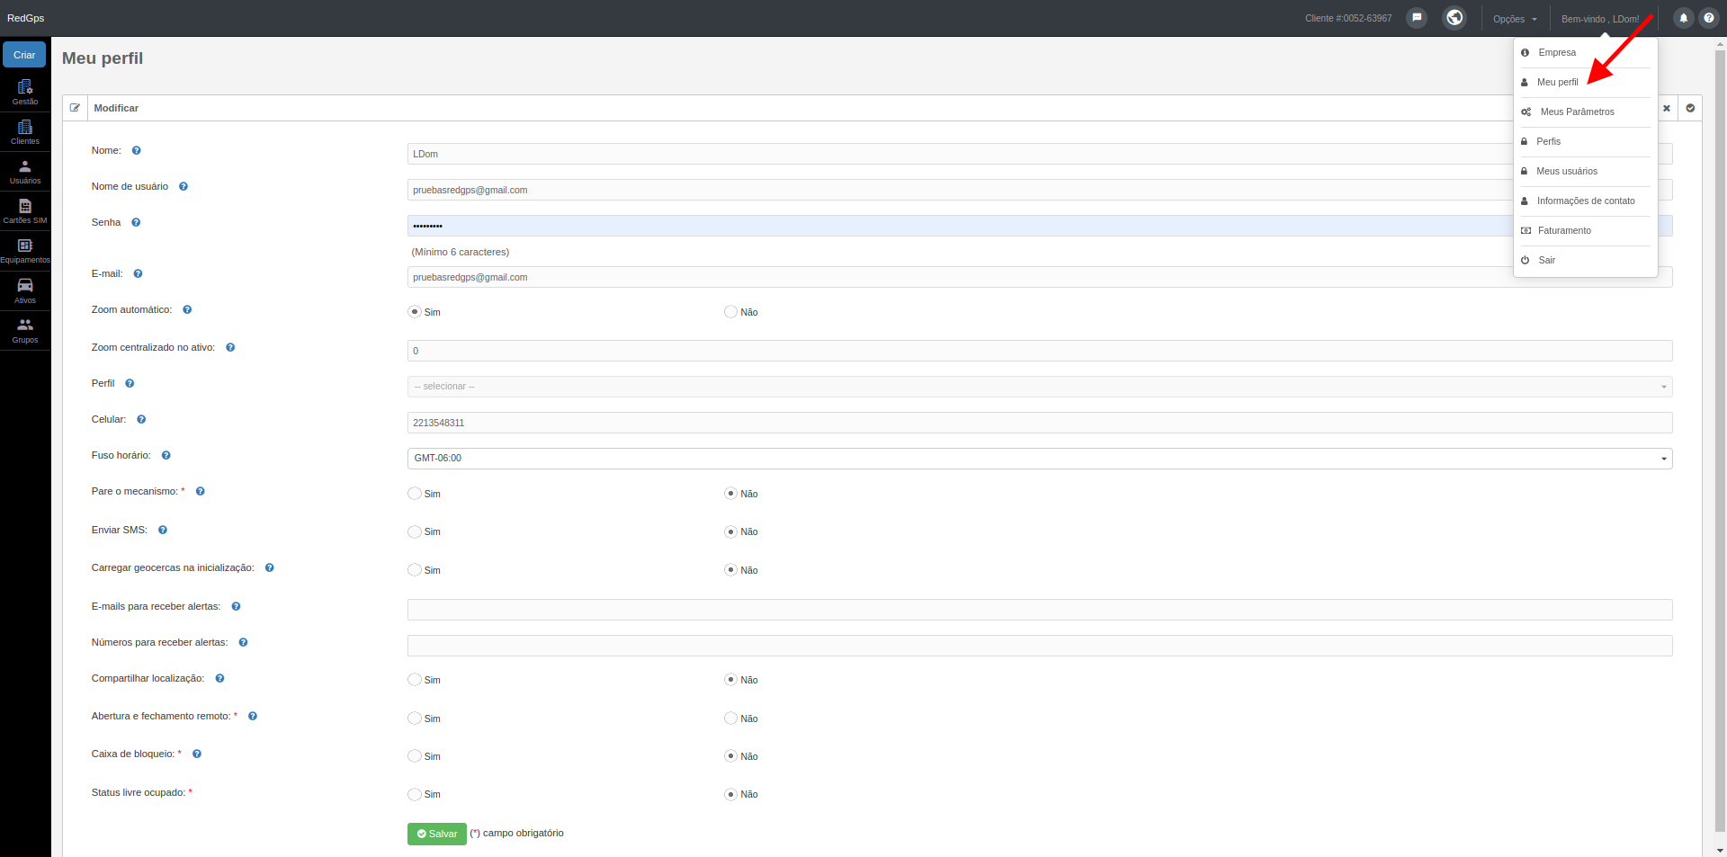
Task: Click the check icon in Modificar panel header
Action: click(x=1690, y=108)
